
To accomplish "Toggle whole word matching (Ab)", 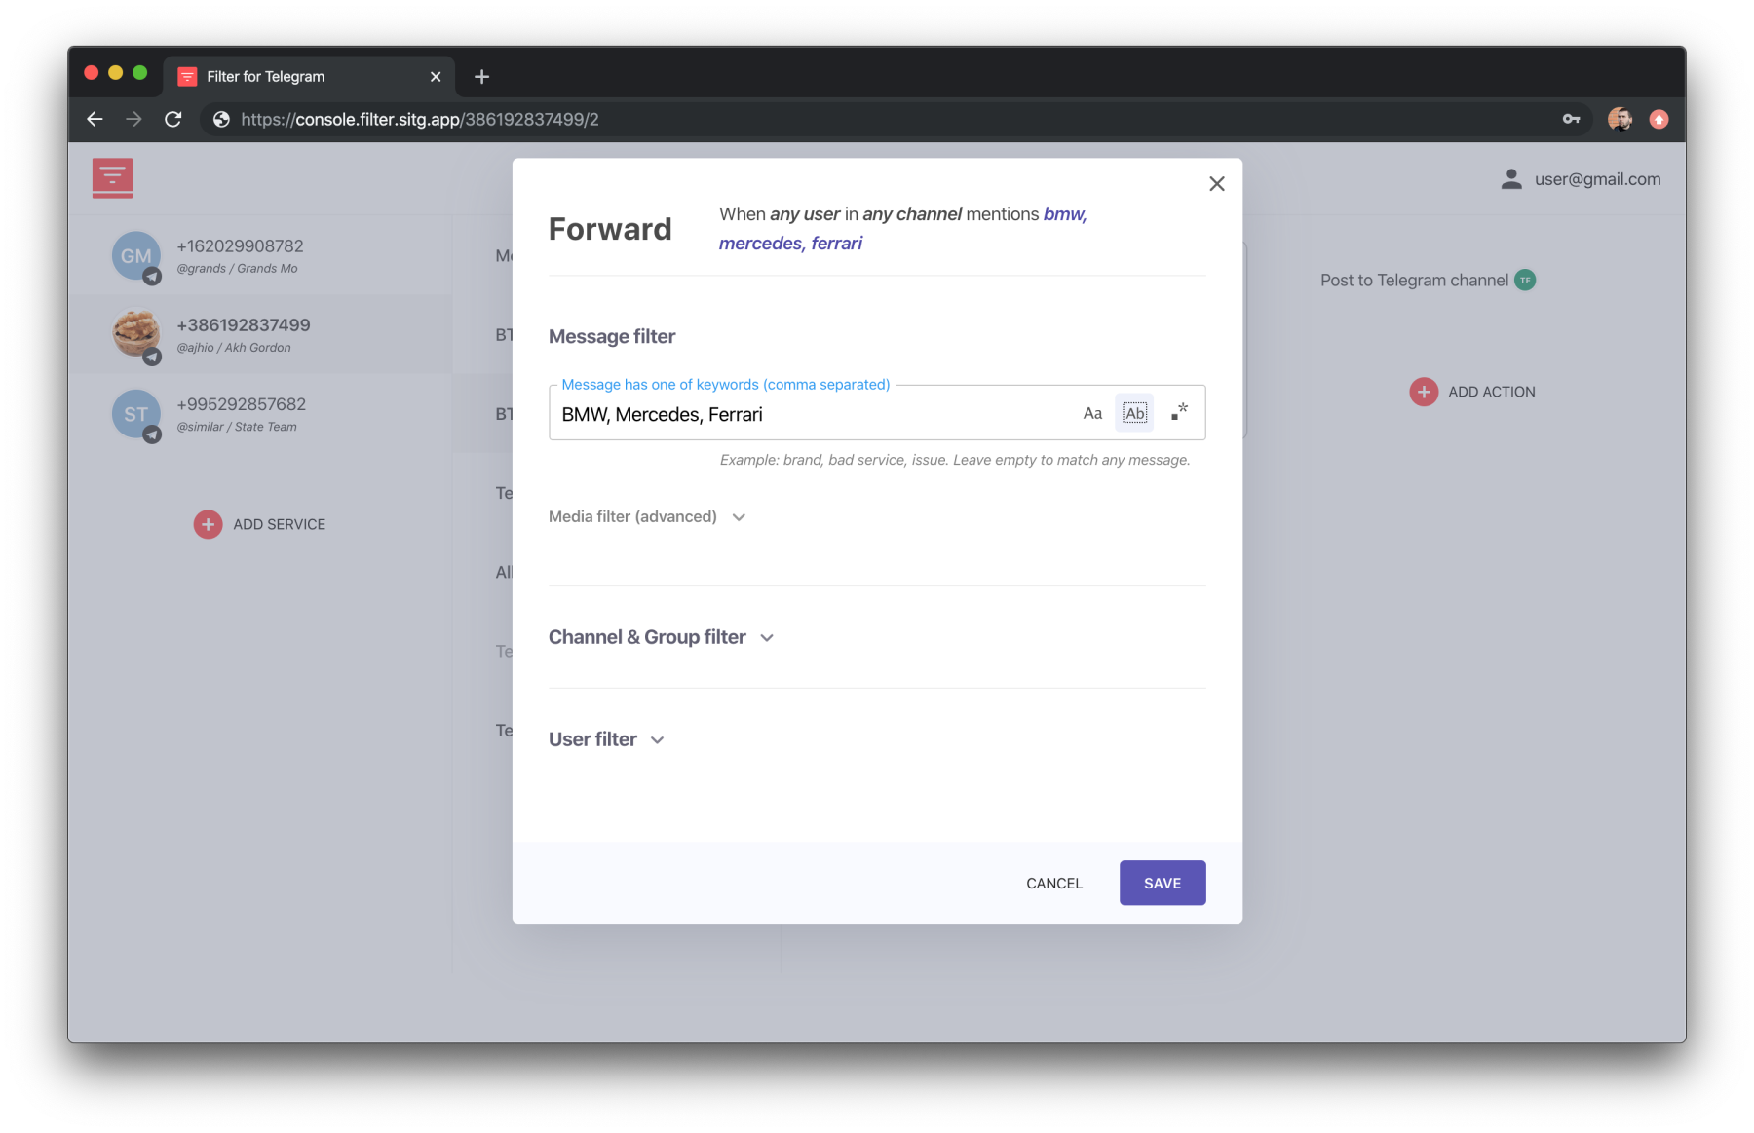I will click(1134, 413).
